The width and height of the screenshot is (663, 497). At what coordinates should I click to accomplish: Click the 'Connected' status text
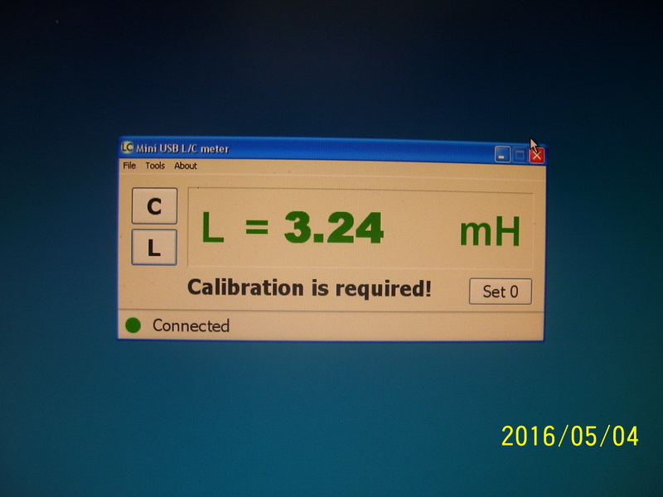coord(191,326)
